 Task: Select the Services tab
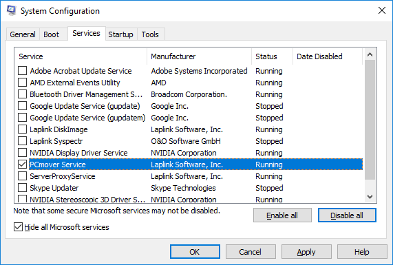click(x=86, y=33)
